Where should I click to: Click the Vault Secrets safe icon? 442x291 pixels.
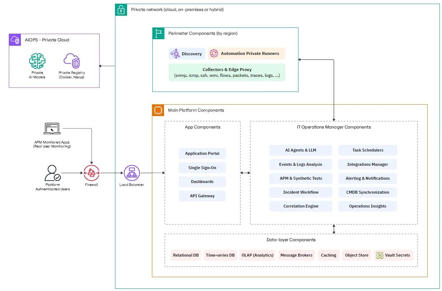pos(379,255)
